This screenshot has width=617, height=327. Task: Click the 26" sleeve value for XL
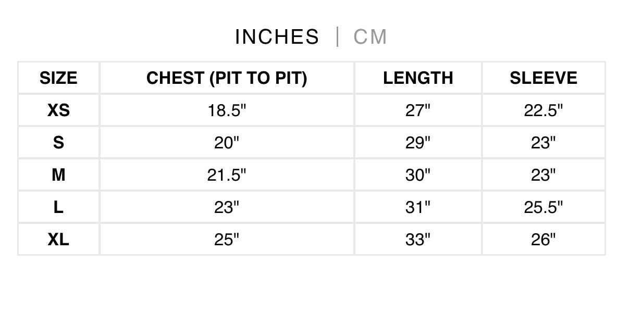544,240
